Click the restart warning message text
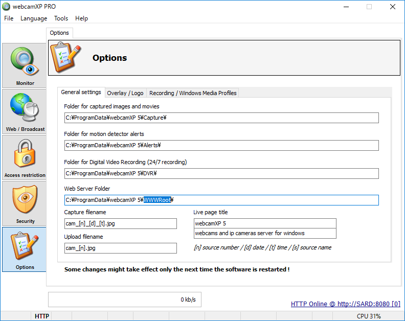The image size is (405, 321). coord(177,269)
